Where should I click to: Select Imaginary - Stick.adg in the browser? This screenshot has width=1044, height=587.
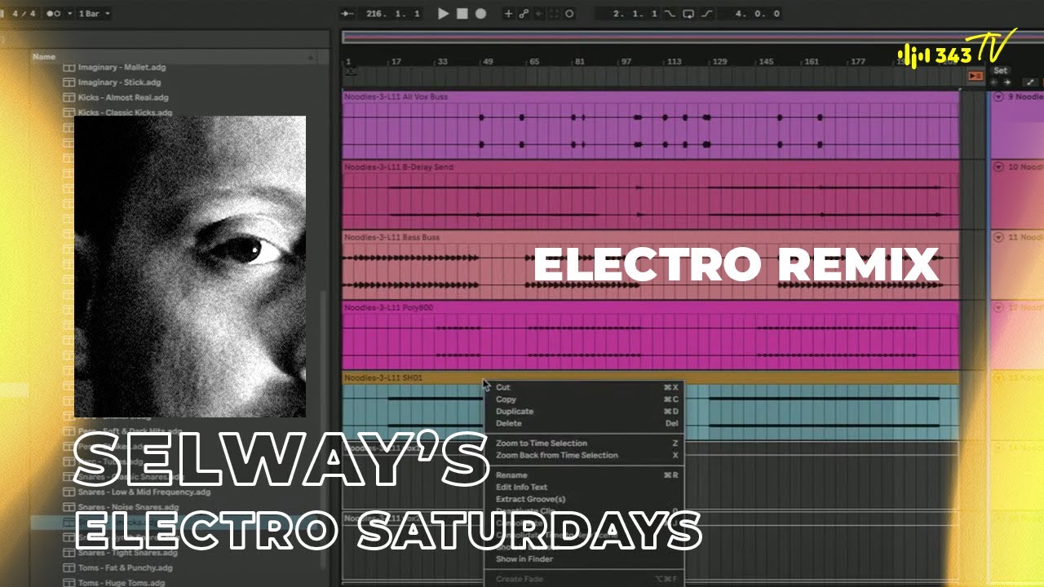coord(119,82)
